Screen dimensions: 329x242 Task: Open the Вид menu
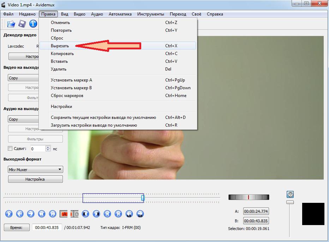65,14
